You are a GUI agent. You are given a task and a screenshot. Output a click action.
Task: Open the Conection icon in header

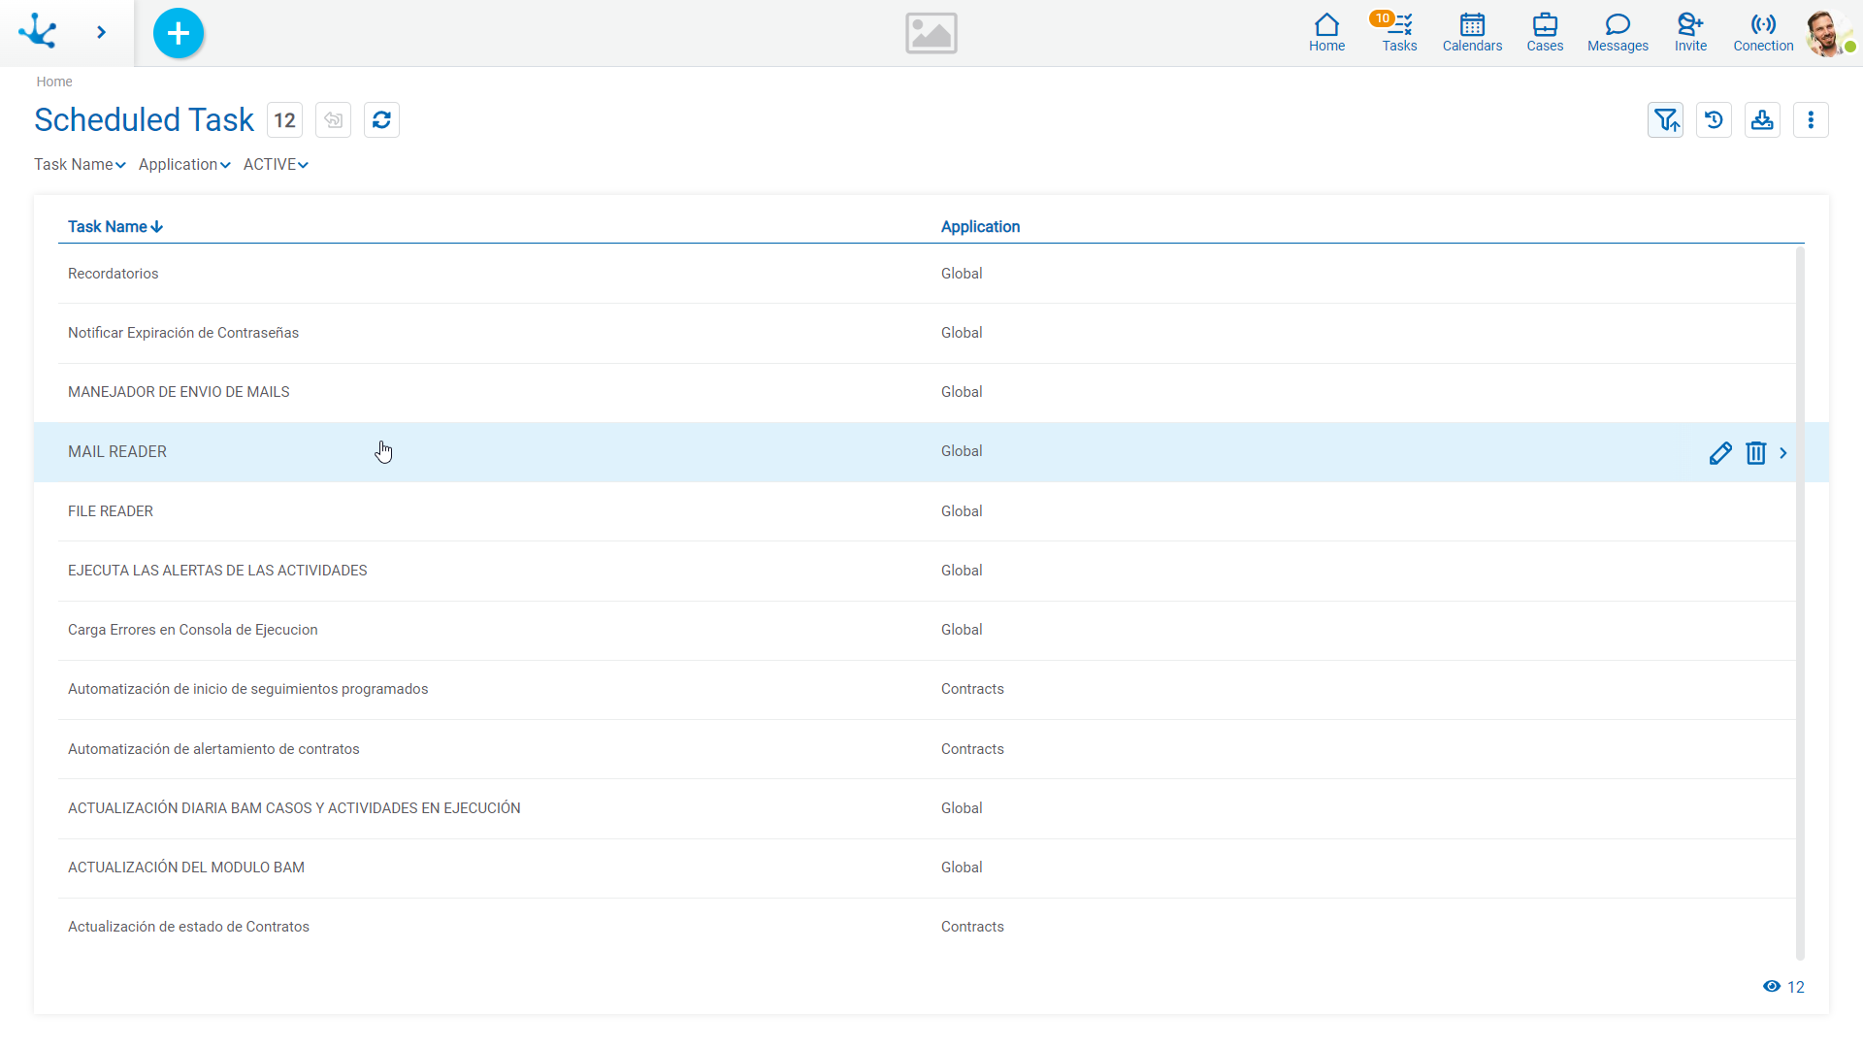[x=1763, y=32]
